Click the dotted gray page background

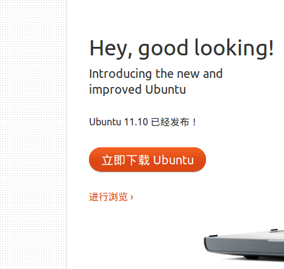pyautogui.click(x=34, y=134)
